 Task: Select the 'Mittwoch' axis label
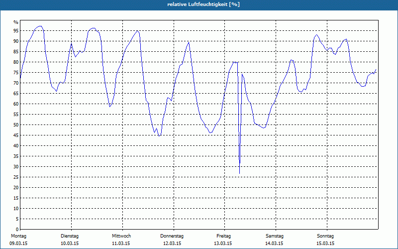click(x=121, y=236)
